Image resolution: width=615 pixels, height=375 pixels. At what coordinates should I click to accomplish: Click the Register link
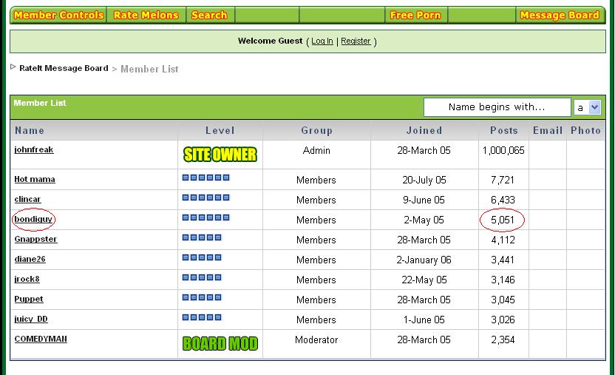coord(356,41)
